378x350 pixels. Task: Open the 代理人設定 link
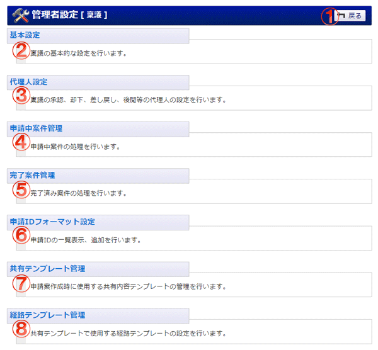coord(28,82)
